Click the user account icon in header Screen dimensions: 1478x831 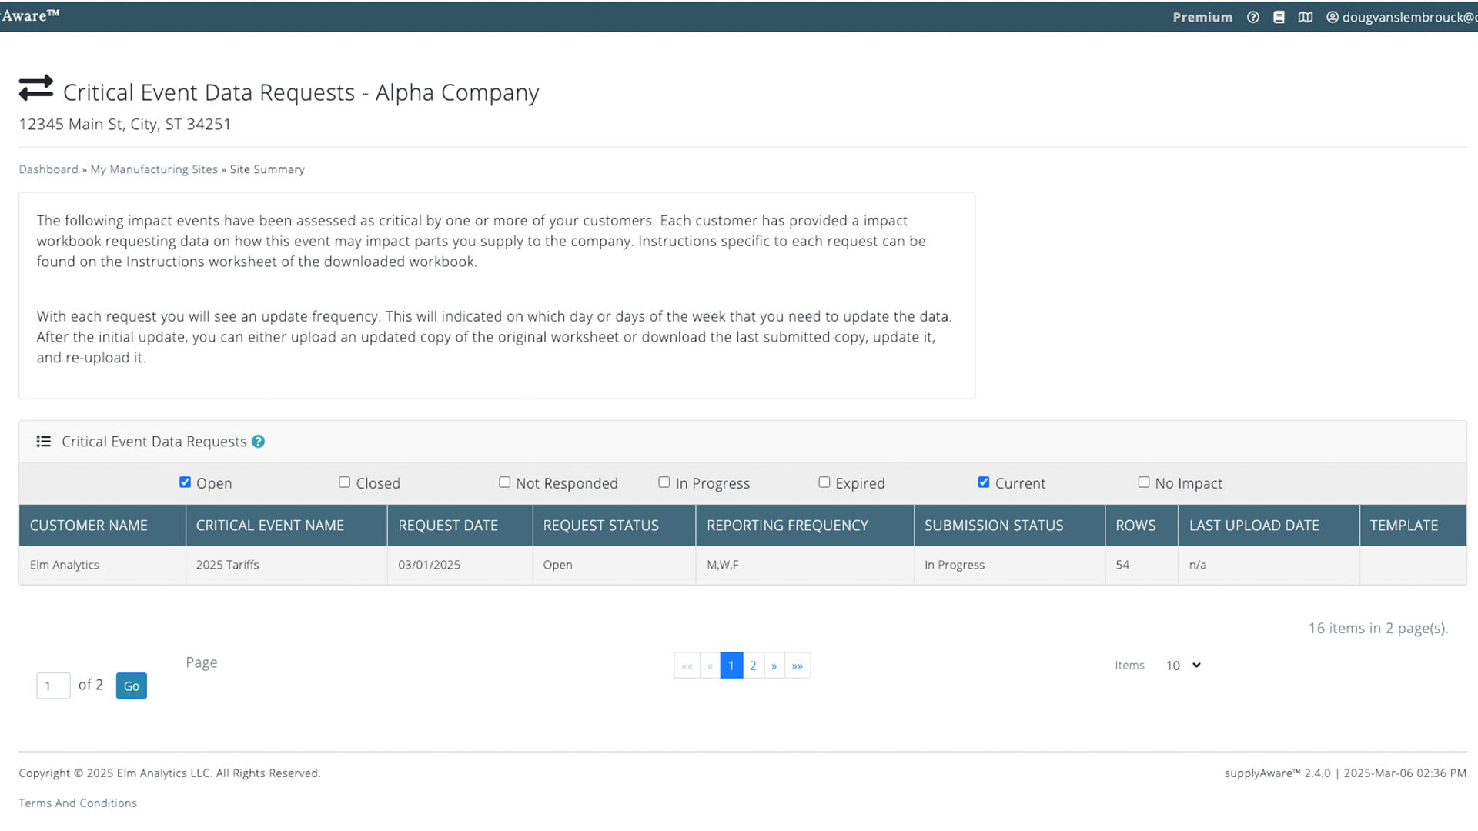click(x=1333, y=17)
